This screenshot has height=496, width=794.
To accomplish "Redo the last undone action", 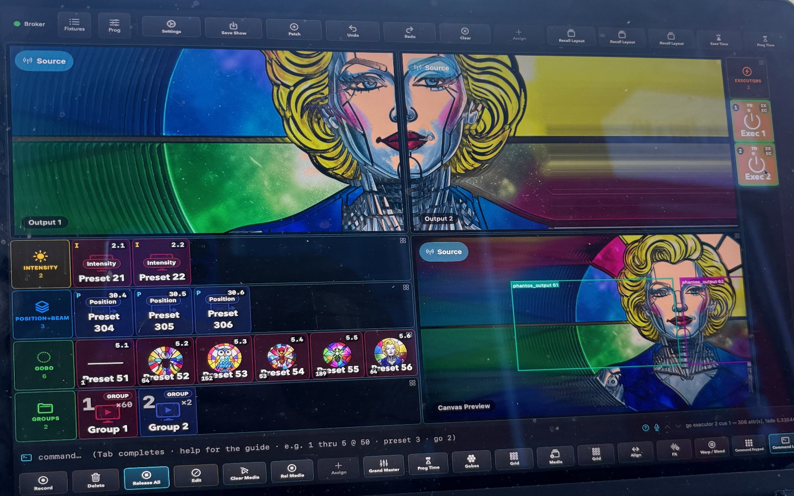I will 410,33.
